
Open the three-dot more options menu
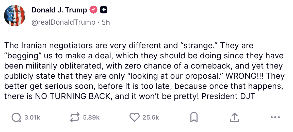(x=275, y=117)
